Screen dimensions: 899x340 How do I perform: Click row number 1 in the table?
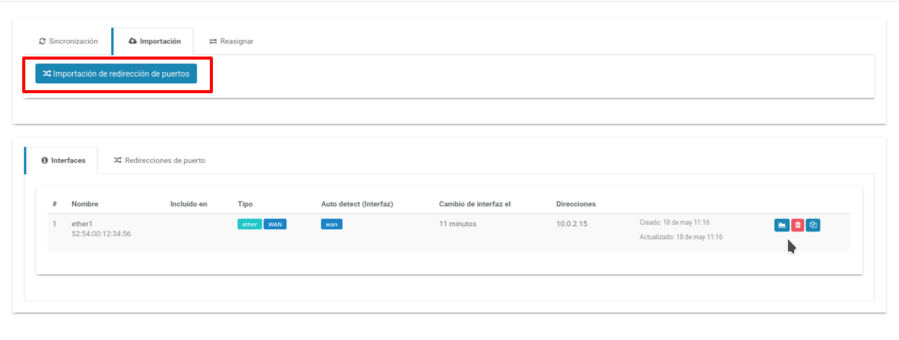pyautogui.click(x=54, y=224)
